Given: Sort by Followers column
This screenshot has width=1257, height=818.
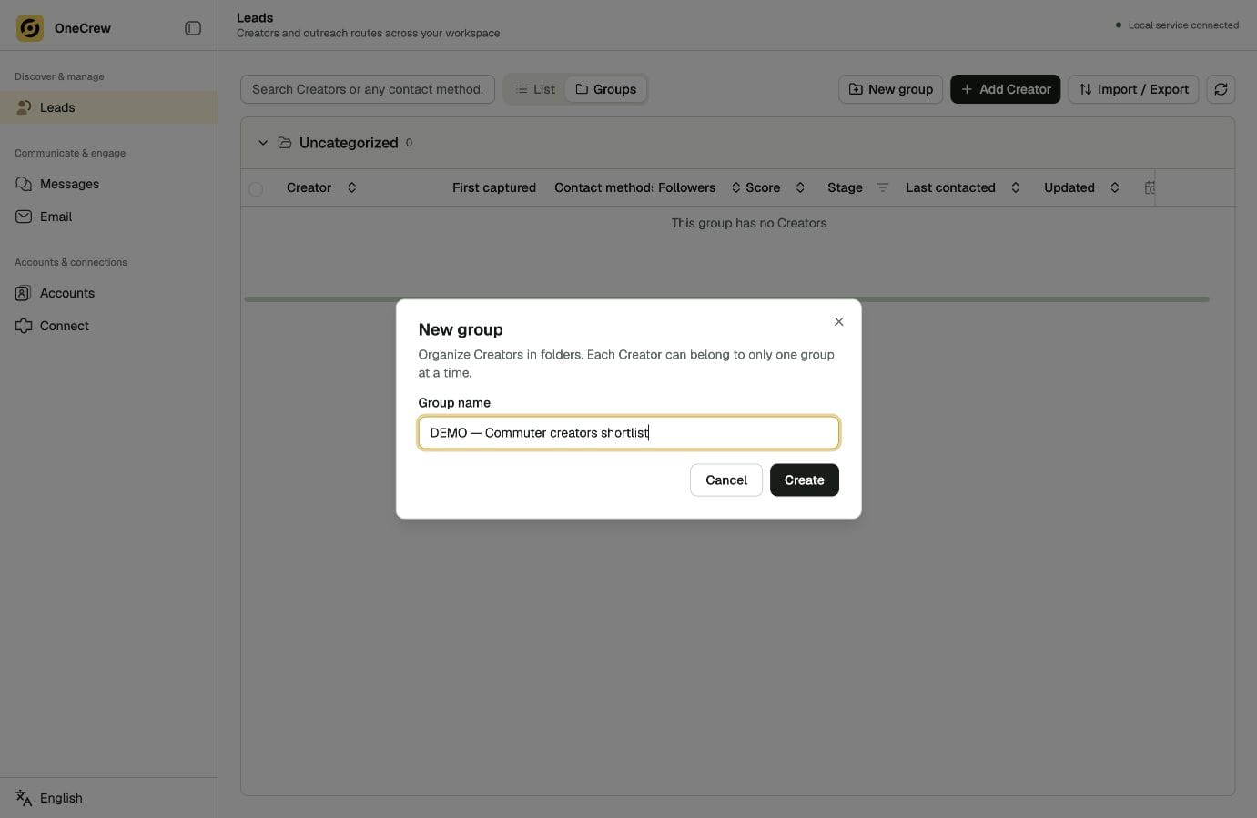Looking at the screenshot, I should click(735, 187).
